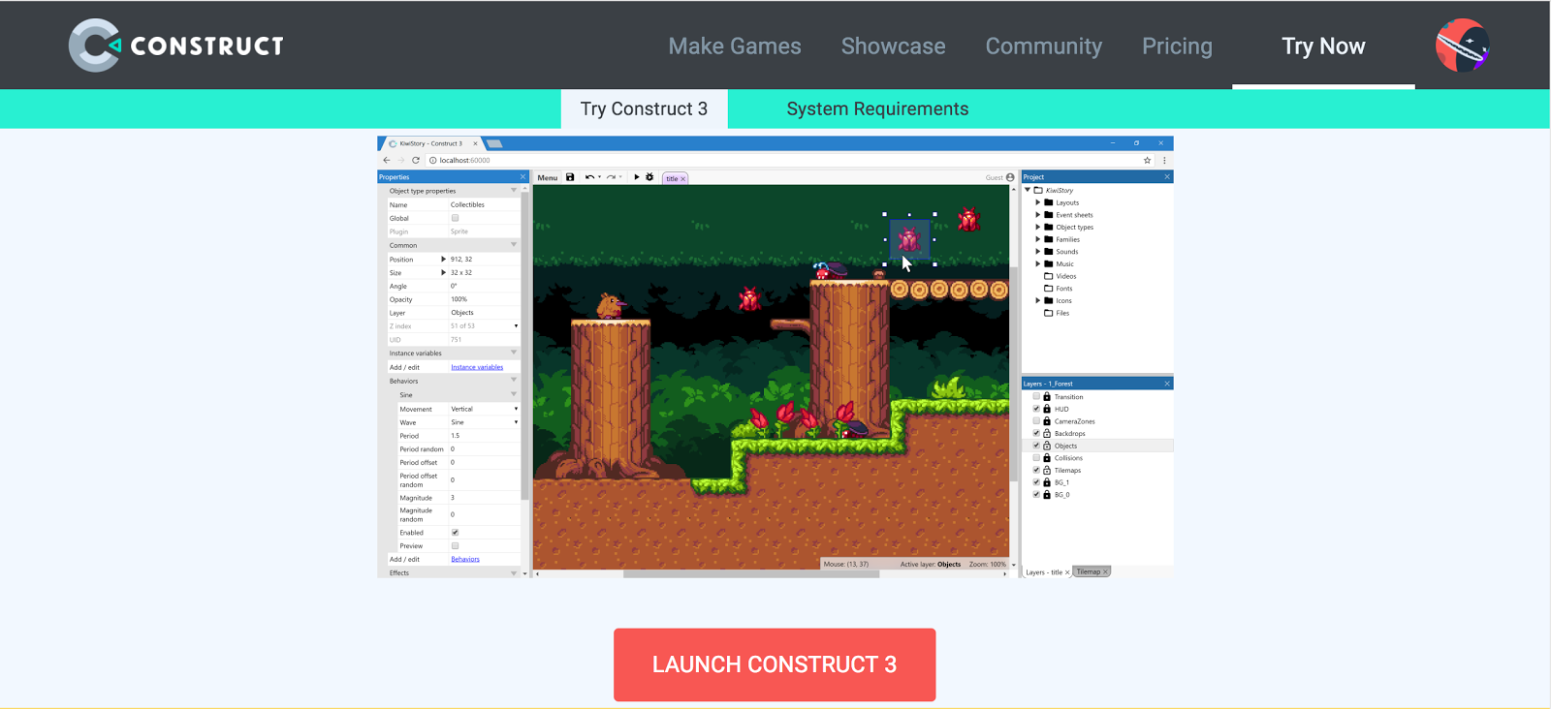Select the System Requirements tab

(877, 108)
